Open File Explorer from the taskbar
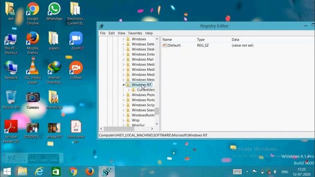 click(x=22, y=172)
